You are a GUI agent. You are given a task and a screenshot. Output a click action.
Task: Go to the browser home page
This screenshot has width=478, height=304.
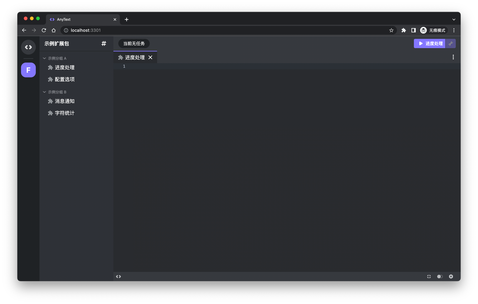[54, 30]
